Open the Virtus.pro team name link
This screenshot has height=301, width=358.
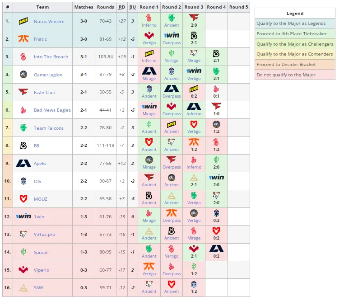[44, 235]
